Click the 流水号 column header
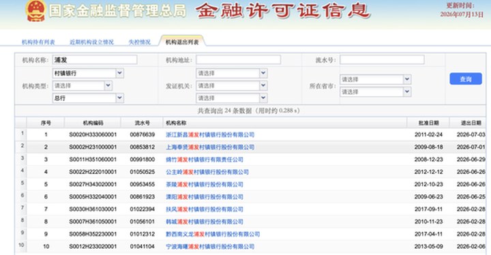This screenshot has height=255, width=491. 142,123
